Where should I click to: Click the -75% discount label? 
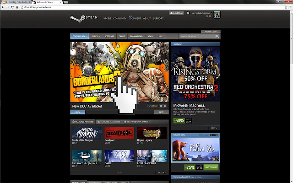coord(190,167)
